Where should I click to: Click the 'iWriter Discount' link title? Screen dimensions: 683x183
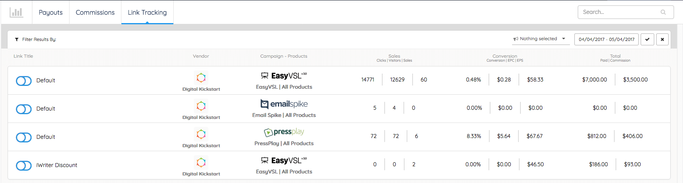coord(57,165)
